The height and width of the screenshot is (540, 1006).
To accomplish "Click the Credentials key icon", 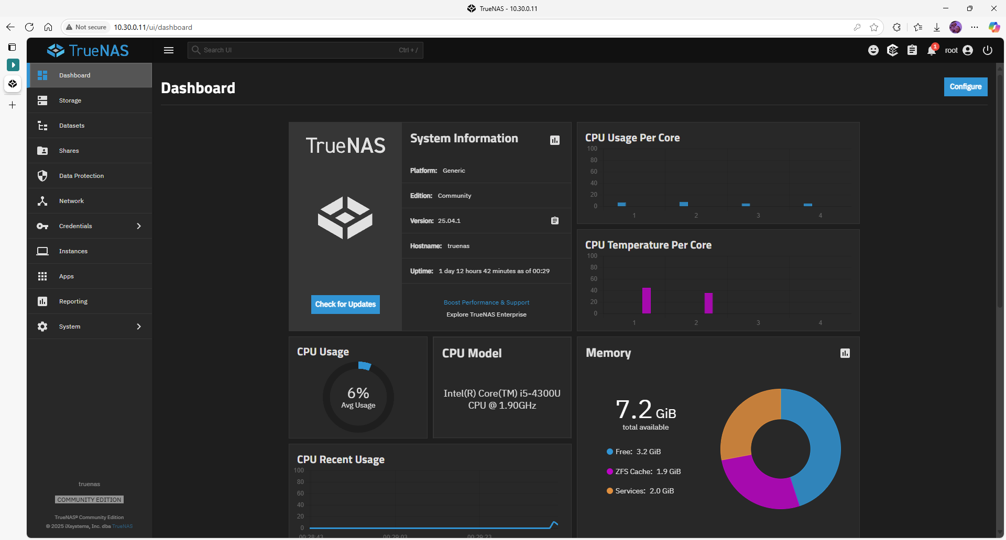I will [42, 226].
